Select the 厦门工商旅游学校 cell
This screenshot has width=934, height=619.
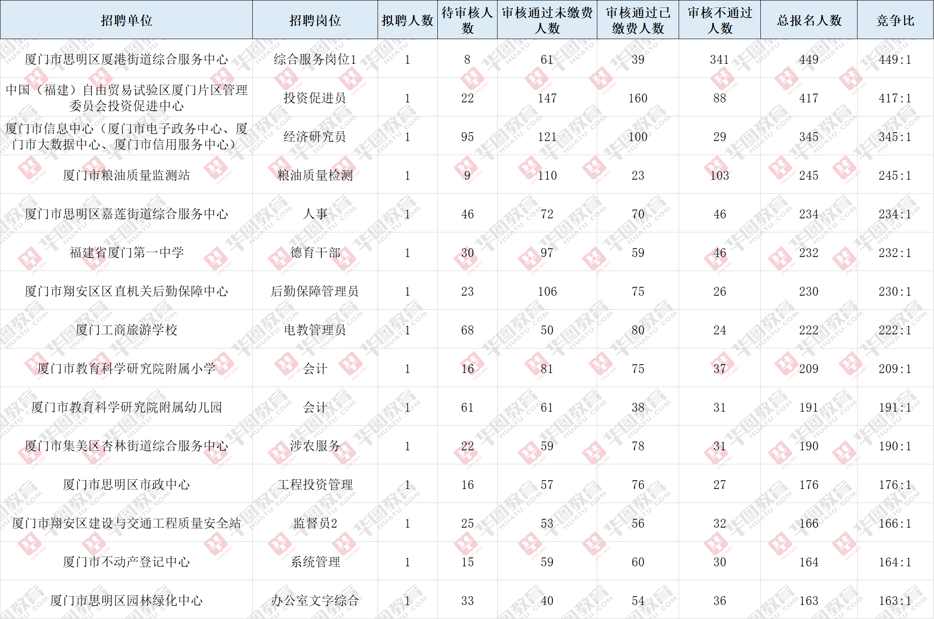(x=126, y=329)
